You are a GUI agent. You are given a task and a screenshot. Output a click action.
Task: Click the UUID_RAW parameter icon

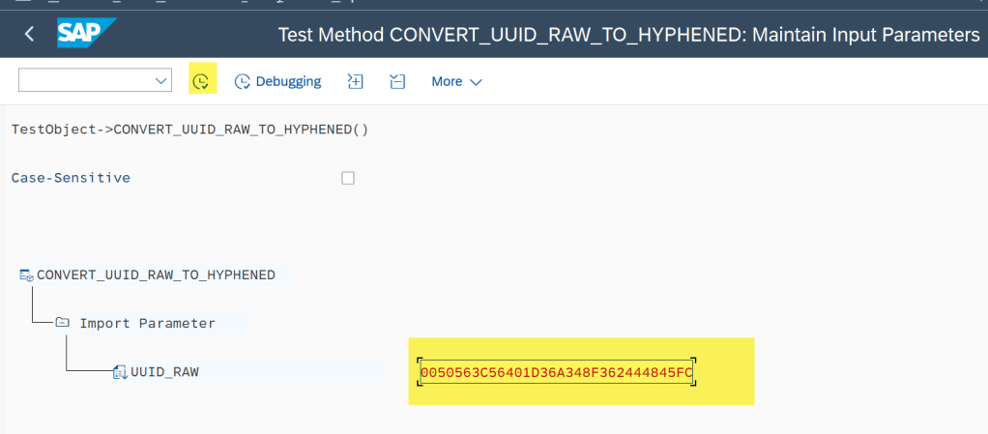[x=119, y=371]
